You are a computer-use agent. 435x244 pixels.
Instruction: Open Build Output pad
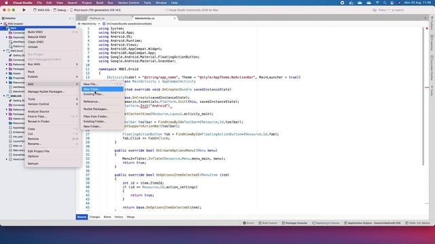[268, 223]
